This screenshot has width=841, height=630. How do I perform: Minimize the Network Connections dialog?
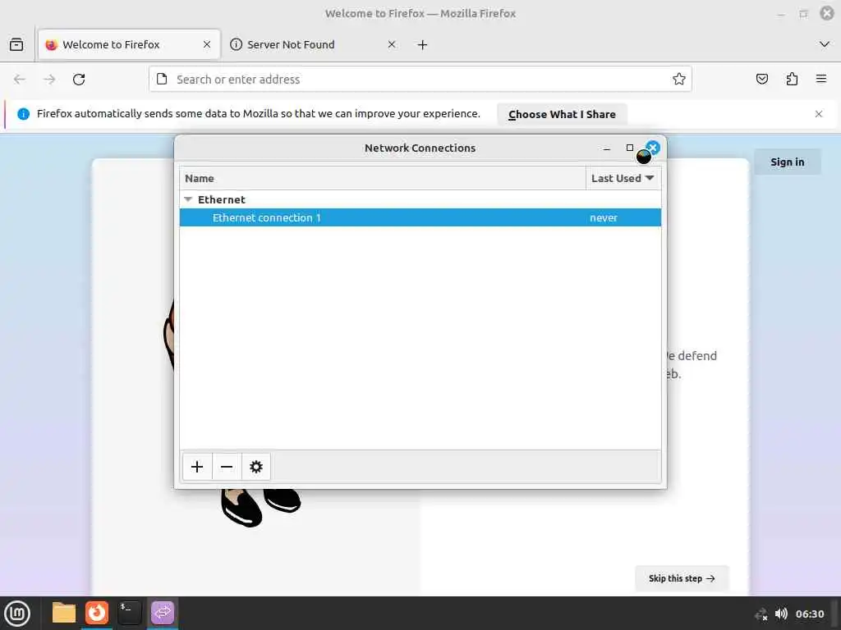[607, 148]
